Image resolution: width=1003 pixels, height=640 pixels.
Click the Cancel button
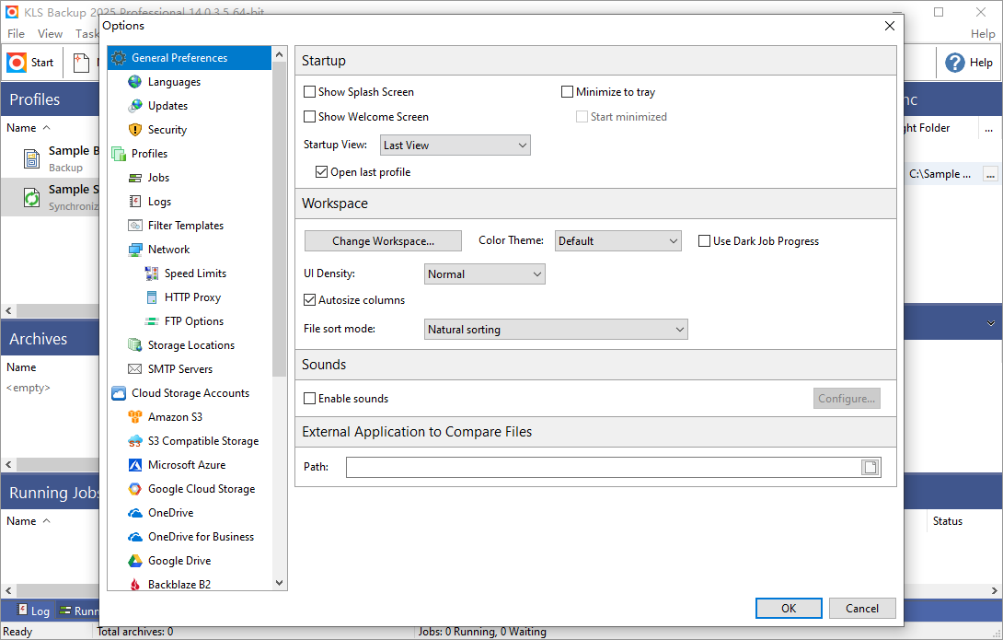(x=862, y=609)
